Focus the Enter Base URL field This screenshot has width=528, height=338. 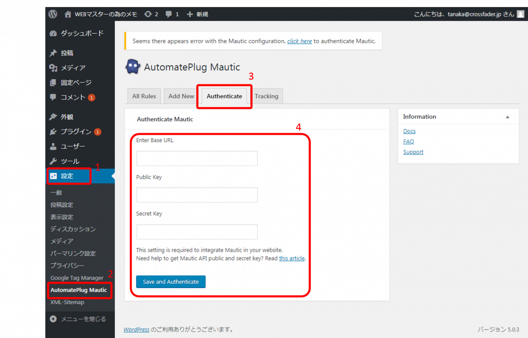197,159
